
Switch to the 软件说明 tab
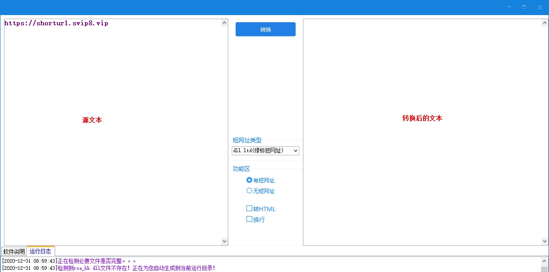(13, 251)
